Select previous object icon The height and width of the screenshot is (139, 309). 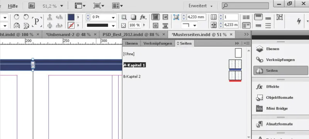point(59,17)
